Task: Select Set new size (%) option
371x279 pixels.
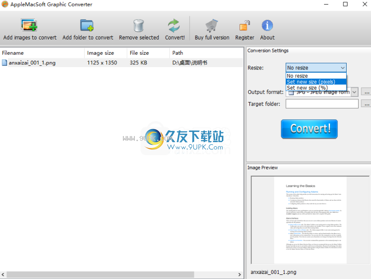Action: tap(316, 88)
